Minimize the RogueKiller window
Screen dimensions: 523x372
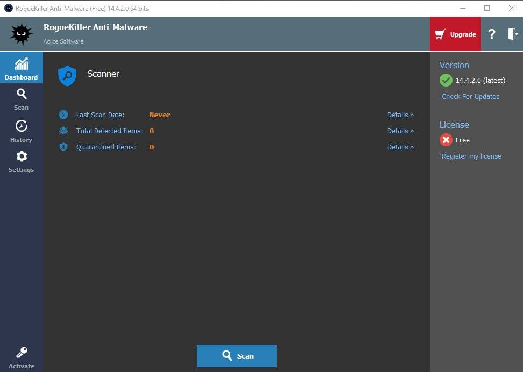coord(463,9)
